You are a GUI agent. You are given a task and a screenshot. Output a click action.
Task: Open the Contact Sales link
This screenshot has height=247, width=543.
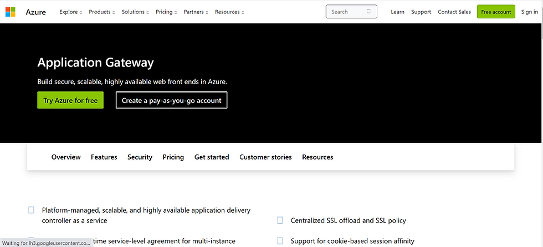point(454,12)
